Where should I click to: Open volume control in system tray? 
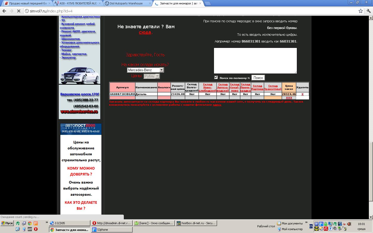click(x=349, y=224)
